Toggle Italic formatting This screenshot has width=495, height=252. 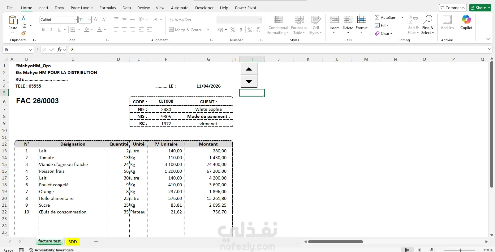point(51,30)
